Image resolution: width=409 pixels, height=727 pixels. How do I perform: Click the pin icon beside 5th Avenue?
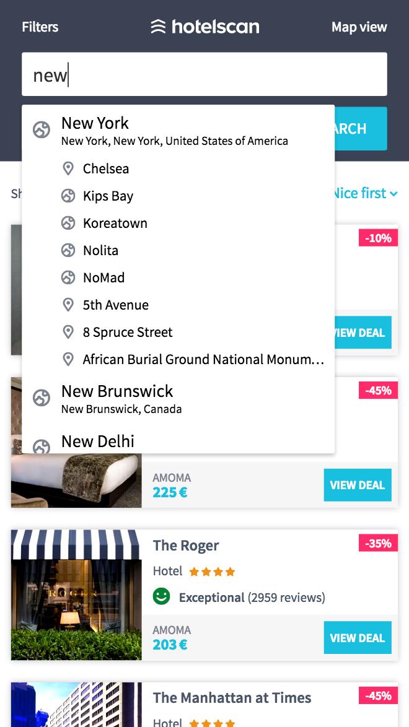point(68,305)
